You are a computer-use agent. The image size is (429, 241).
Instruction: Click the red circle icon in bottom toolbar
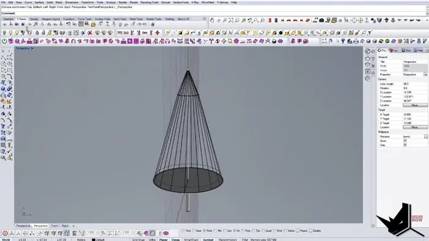click(5, 233)
